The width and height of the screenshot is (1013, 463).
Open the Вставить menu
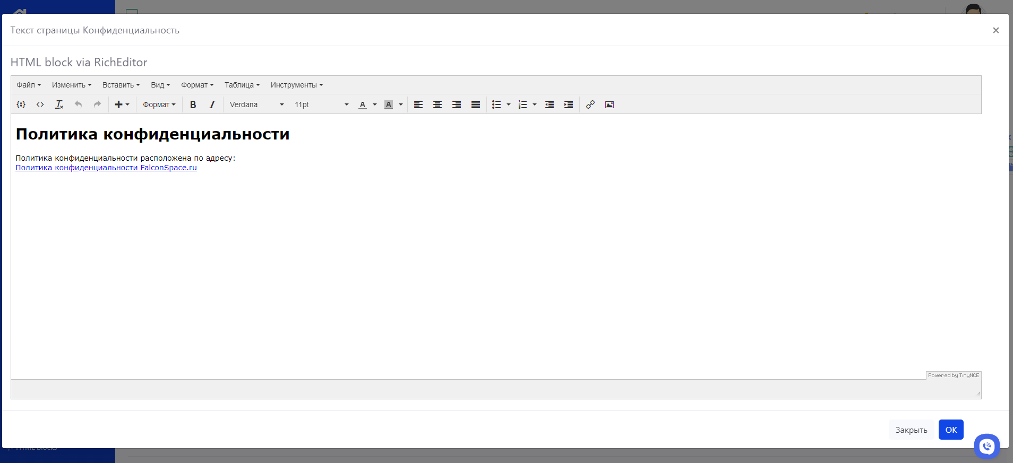(x=121, y=85)
